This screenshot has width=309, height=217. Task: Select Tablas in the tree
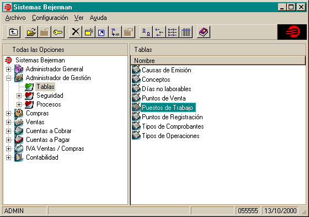click(45, 87)
